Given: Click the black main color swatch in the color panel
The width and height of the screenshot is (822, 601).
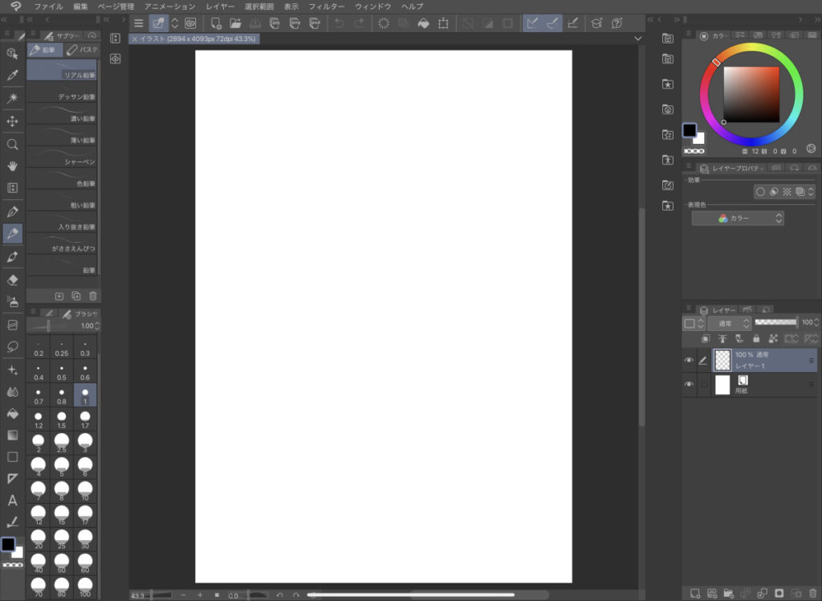Looking at the screenshot, I should pyautogui.click(x=690, y=130).
